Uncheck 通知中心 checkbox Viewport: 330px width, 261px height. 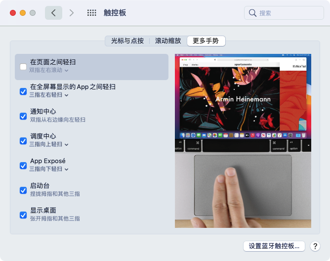[23, 116]
